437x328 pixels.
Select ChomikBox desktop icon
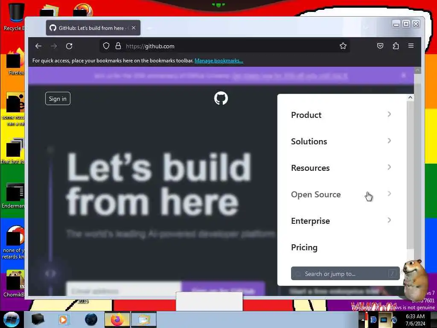click(x=14, y=283)
